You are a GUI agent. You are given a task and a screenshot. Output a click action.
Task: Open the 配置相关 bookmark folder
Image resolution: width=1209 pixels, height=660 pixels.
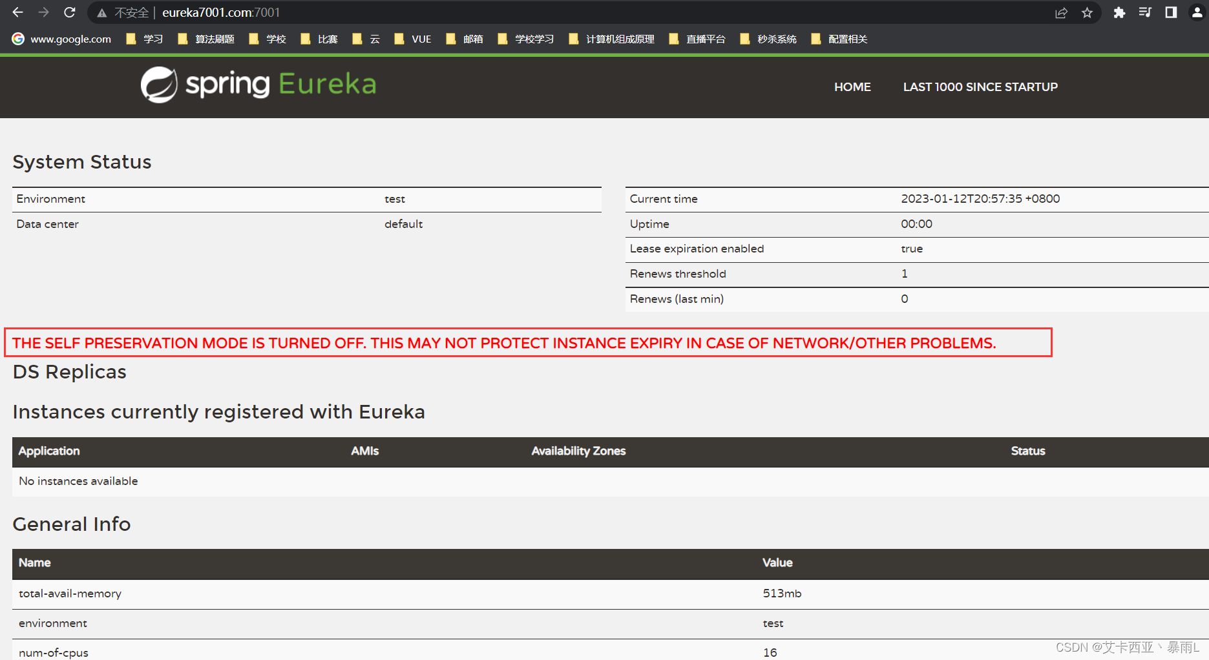click(839, 39)
